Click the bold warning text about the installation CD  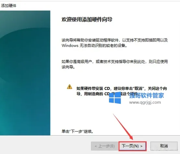tap(122, 91)
